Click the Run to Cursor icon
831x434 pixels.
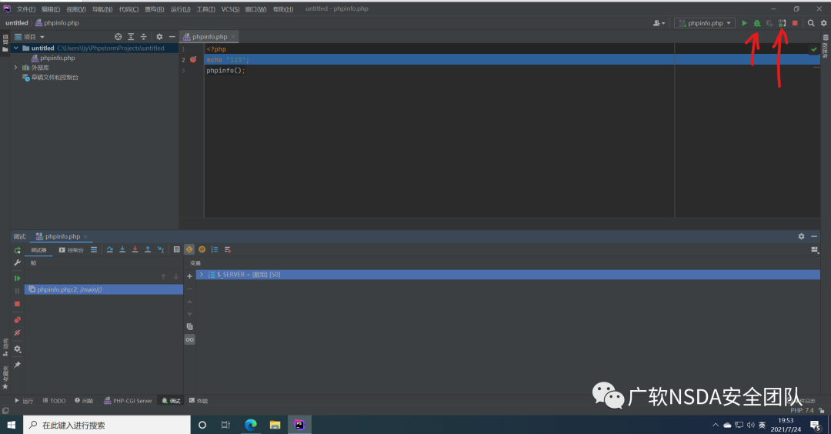tap(161, 249)
